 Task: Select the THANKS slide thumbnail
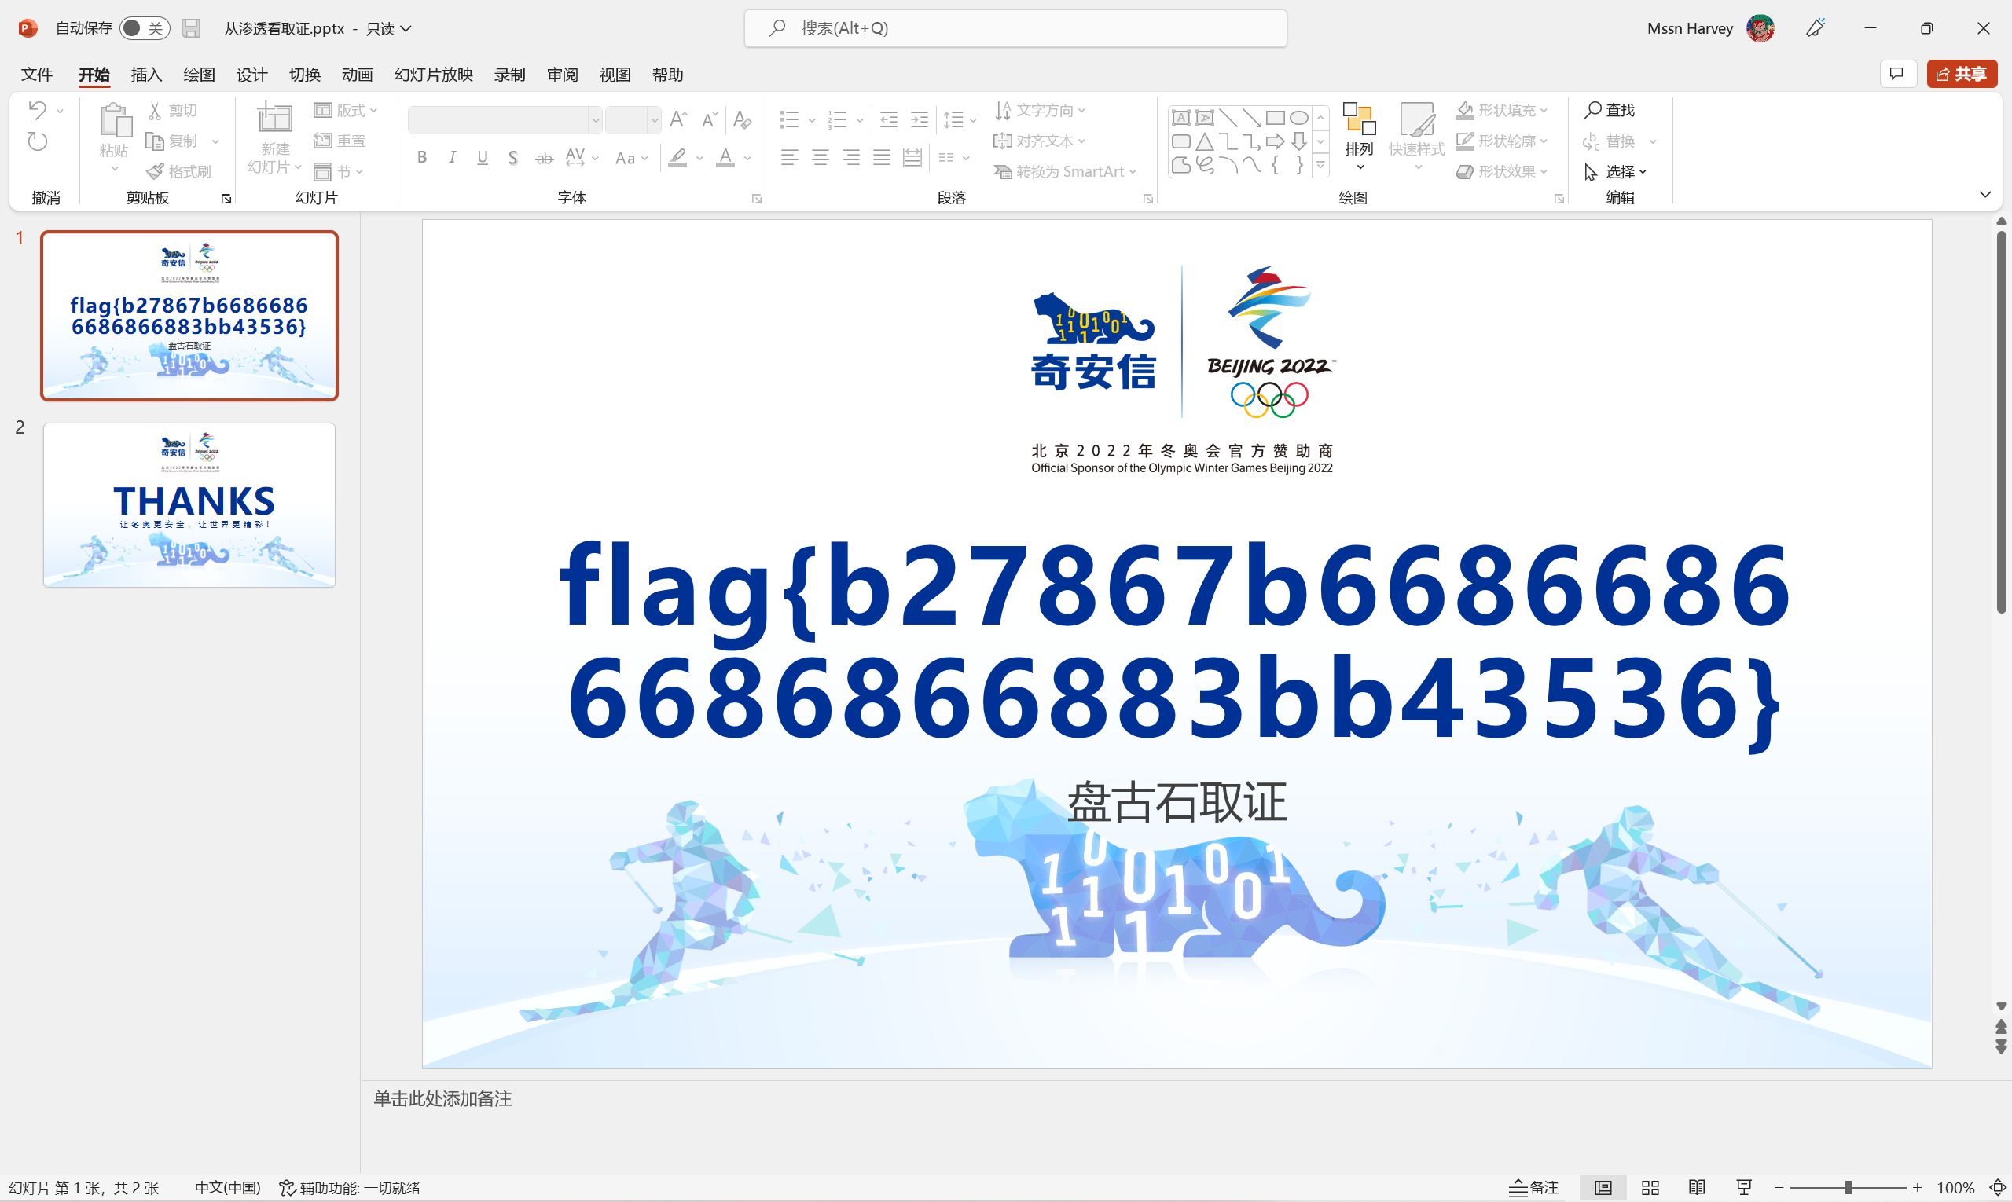(189, 504)
